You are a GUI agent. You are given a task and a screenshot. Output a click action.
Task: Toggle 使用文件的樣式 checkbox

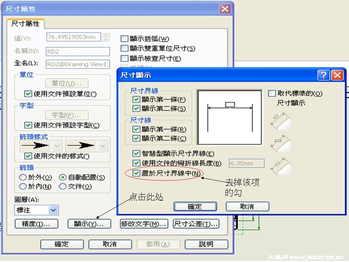[x=28, y=156]
